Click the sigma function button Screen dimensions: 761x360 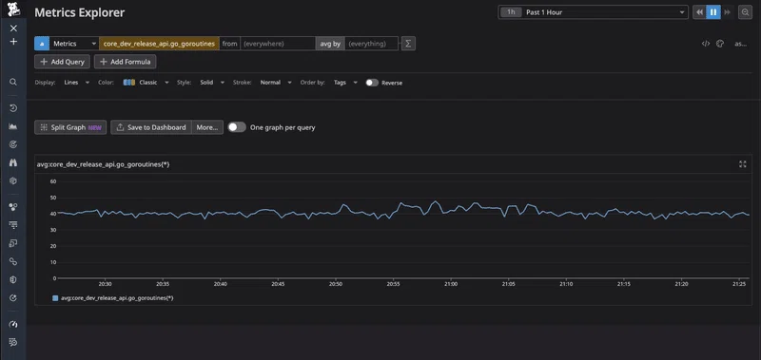click(x=408, y=44)
